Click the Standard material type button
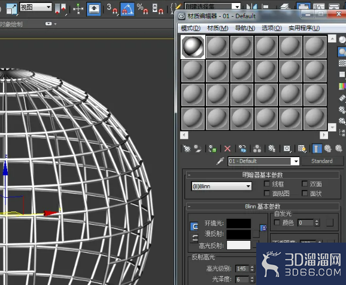 coord(322,161)
